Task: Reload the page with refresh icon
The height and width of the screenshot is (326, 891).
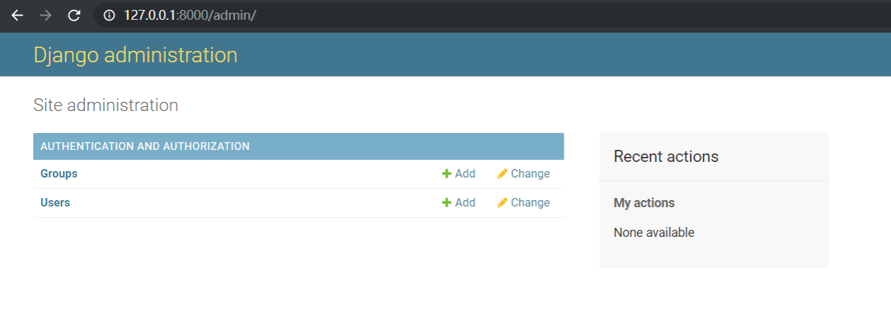Action: click(74, 15)
